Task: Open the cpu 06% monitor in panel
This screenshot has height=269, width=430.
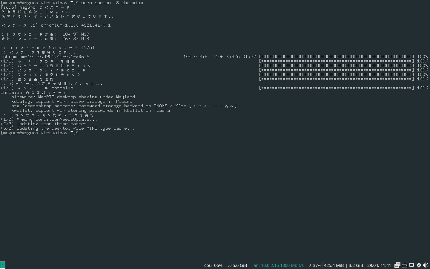Action: (x=213, y=265)
